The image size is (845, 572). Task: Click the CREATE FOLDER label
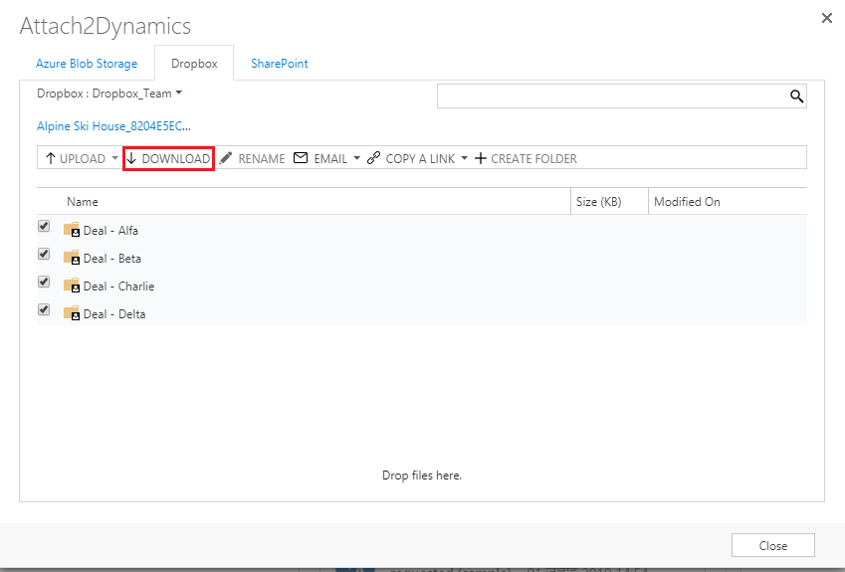pos(534,159)
